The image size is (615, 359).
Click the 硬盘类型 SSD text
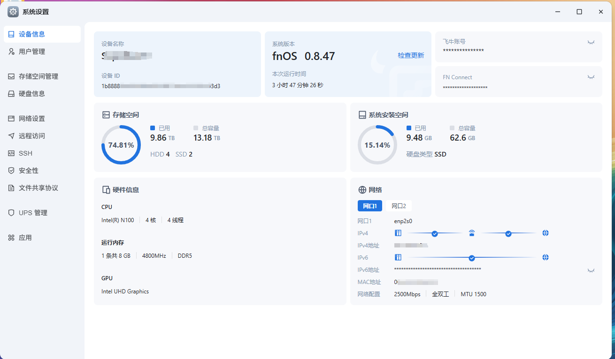click(426, 154)
